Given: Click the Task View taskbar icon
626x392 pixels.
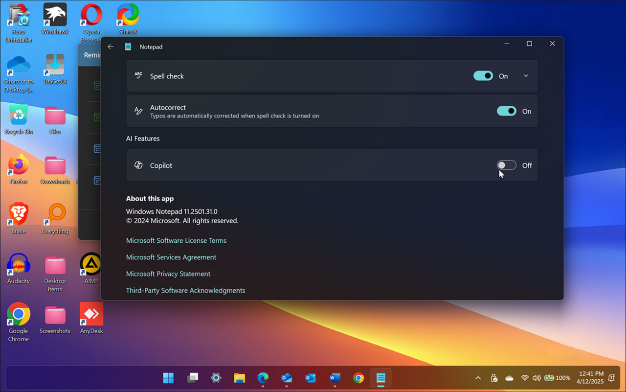Looking at the screenshot, I should pos(192,378).
